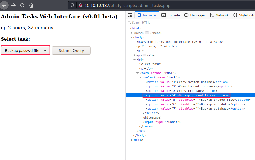The height and width of the screenshot is (160, 255).
Task: Collapse the select name task node
Action: 141,77
